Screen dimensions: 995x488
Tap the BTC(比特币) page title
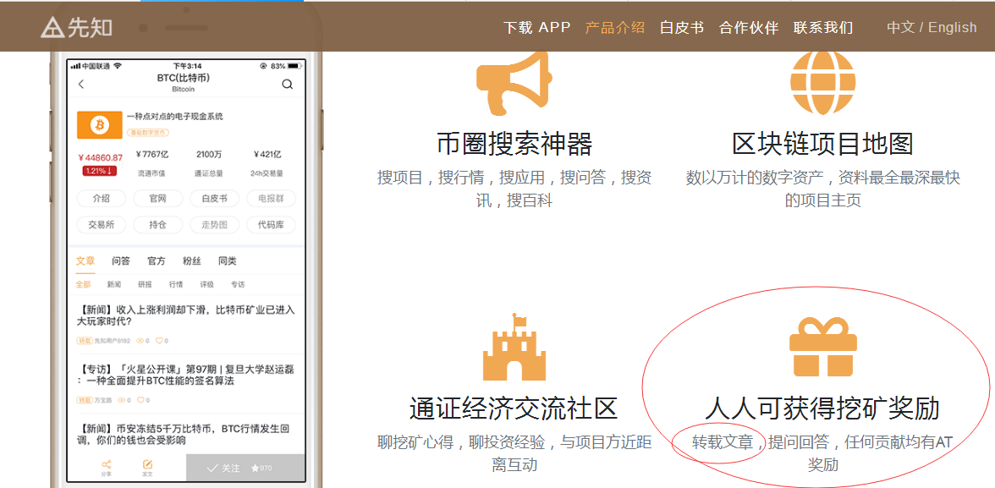(x=184, y=78)
